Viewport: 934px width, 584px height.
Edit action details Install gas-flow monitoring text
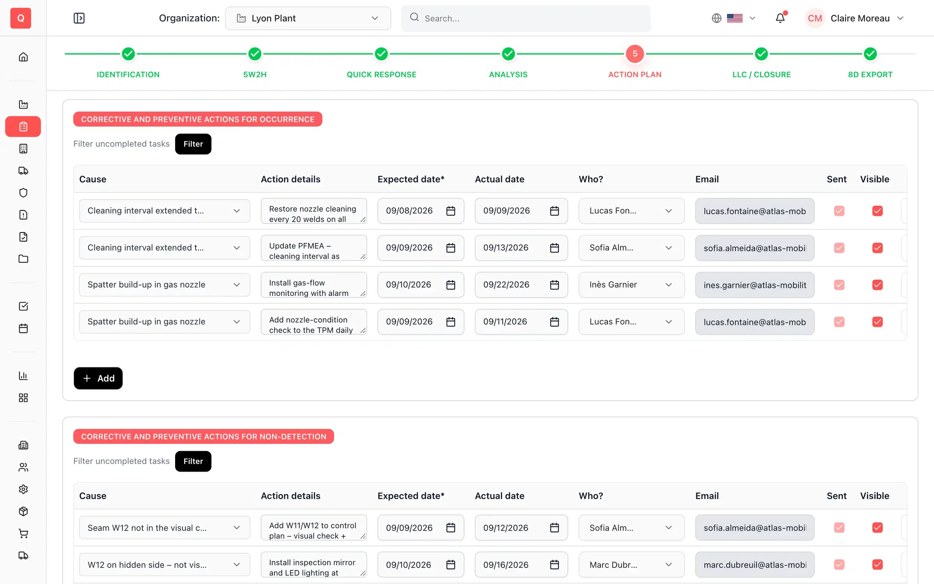314,285
